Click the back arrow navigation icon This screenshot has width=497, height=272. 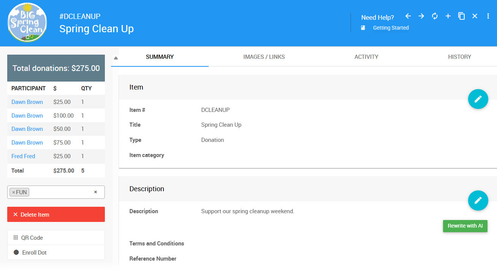pos(408,16)
